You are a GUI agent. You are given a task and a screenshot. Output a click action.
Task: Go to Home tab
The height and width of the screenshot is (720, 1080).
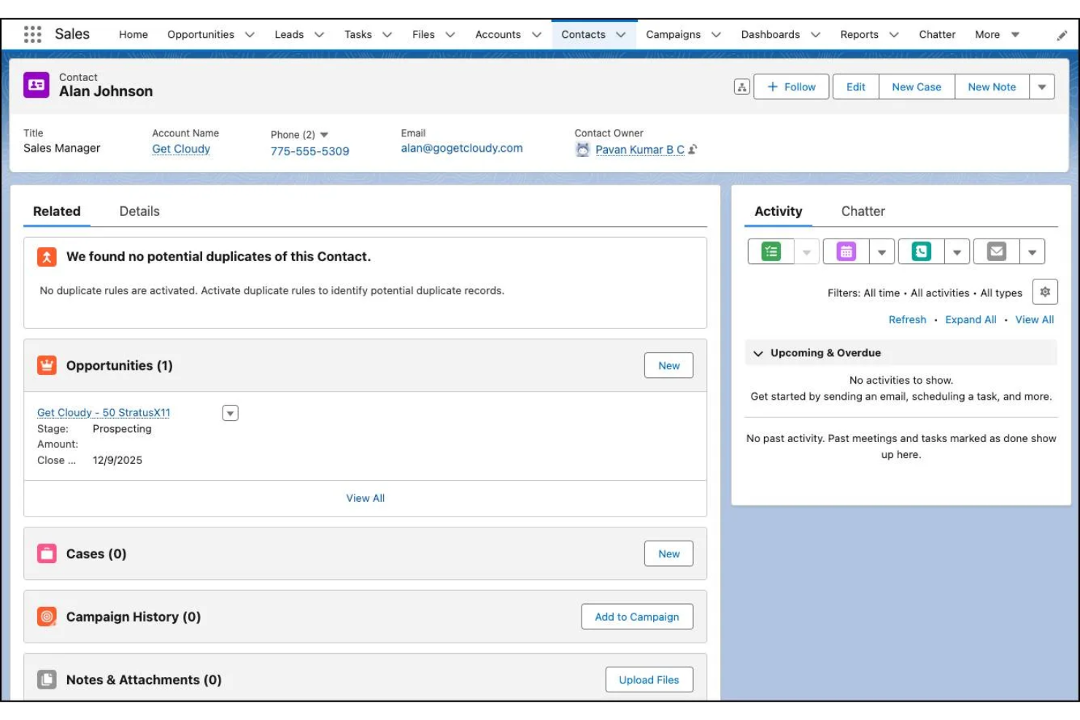coord(134,34)
